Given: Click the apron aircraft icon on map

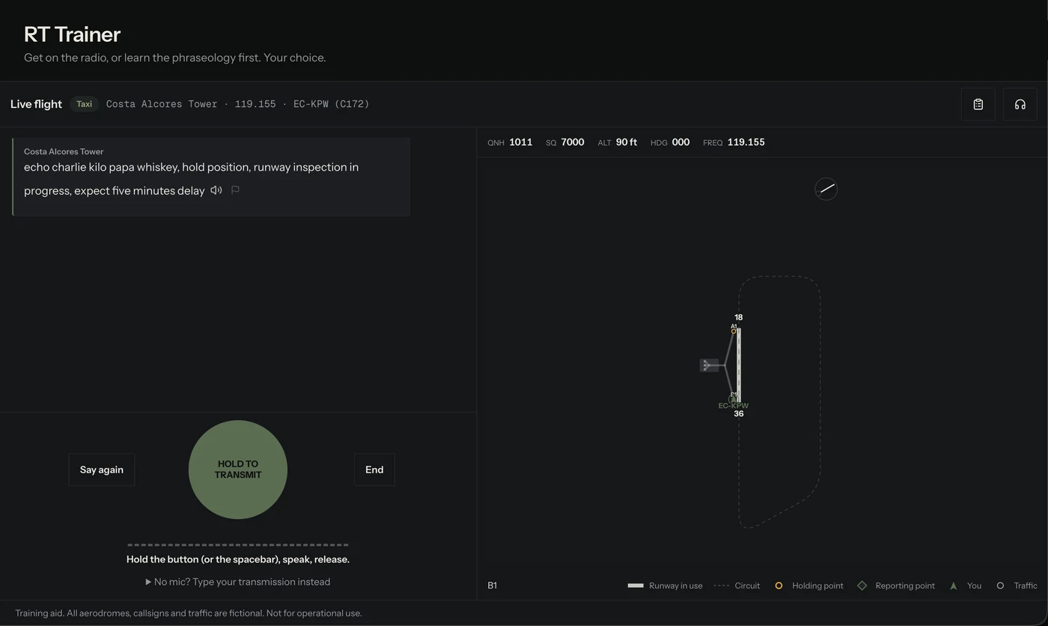Looking at the screenshot, I should (709, 365).
